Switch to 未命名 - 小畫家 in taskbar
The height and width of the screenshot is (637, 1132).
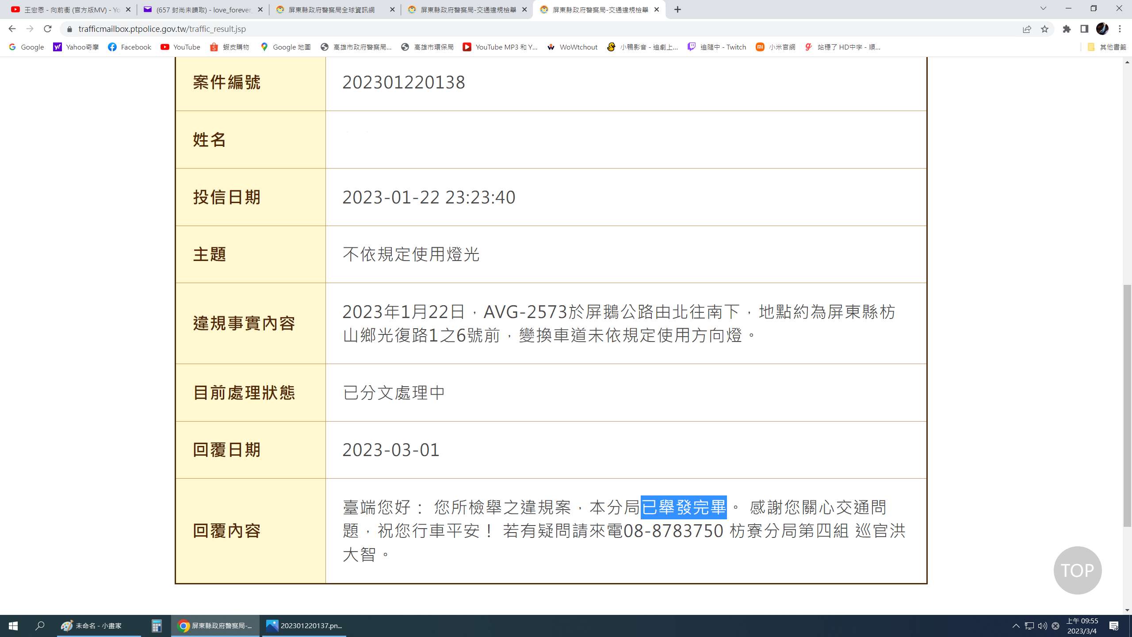[99, 626]
